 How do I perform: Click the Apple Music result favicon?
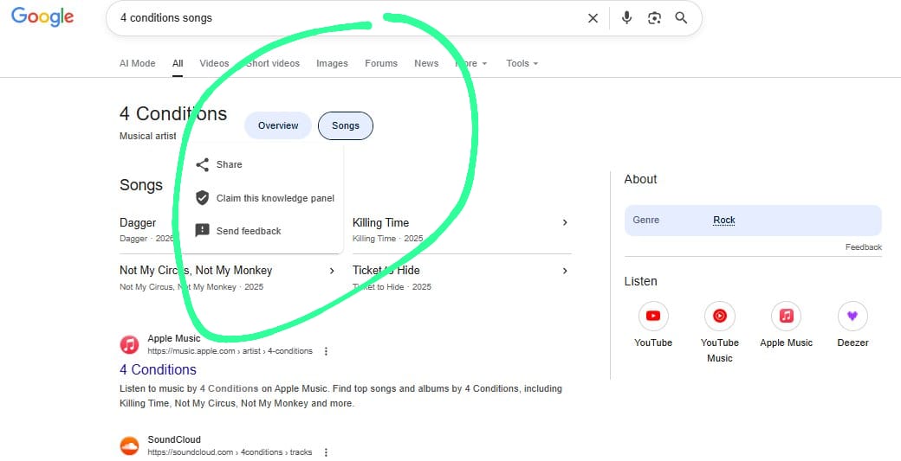point(129,344)
